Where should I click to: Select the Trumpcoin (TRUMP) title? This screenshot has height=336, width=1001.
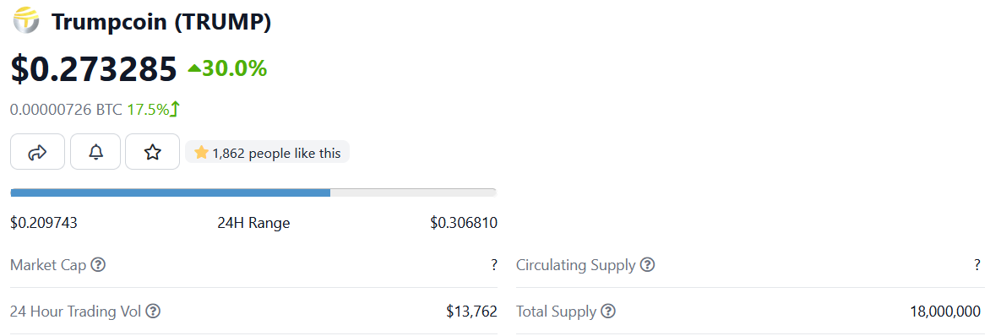161,22
